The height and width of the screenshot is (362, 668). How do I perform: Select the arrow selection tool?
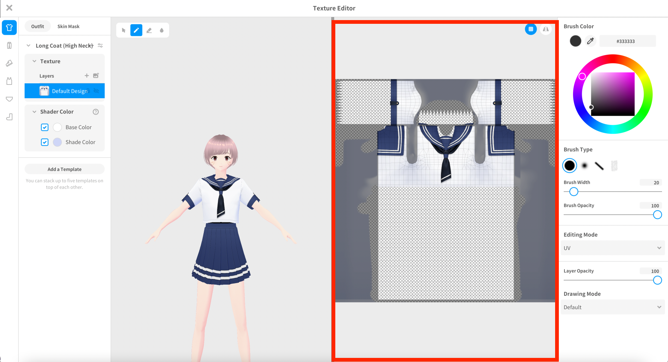pyautogui.click(x=124, y=30)
